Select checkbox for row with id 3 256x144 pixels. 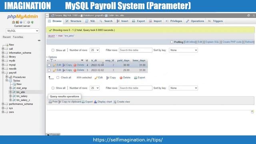pos(49,70)
